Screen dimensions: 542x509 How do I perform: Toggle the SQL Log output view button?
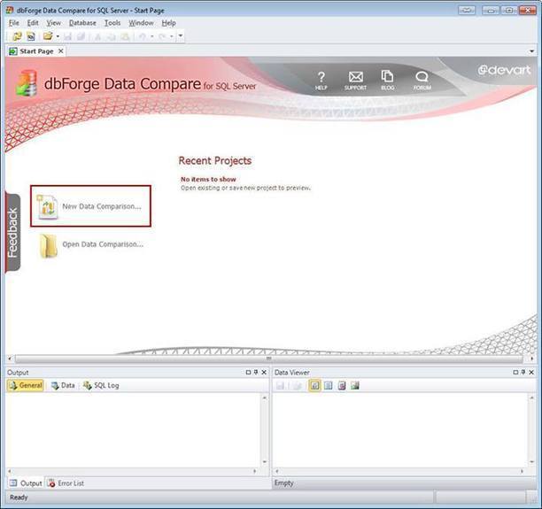click(x=101, y=385)
